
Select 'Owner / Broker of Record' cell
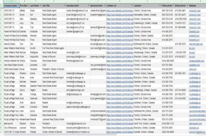[x=54, y=132]
